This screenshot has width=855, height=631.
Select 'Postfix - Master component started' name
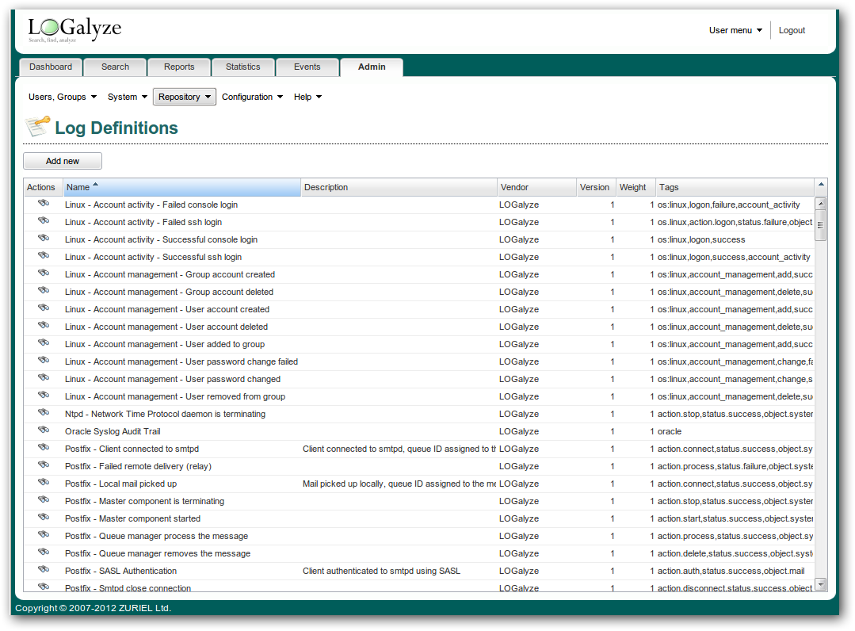(132, 518)
